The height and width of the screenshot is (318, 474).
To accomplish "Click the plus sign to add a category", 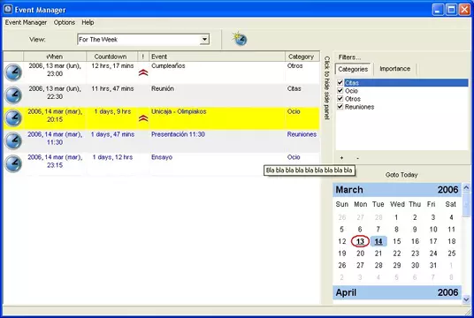I will [x=341, y=158].
